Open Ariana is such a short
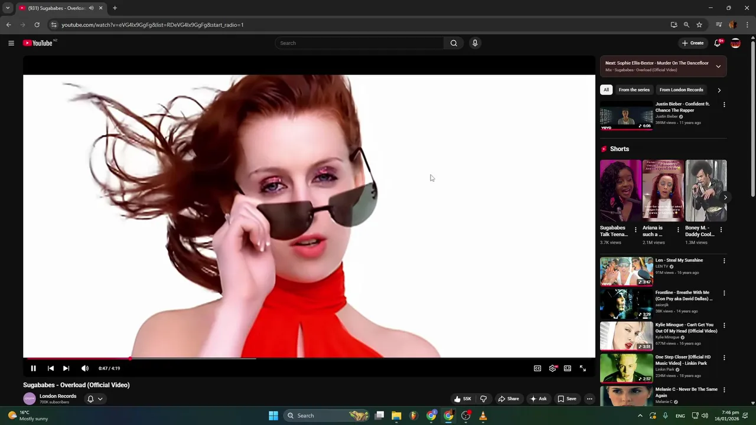 click(x=663, y=190)
